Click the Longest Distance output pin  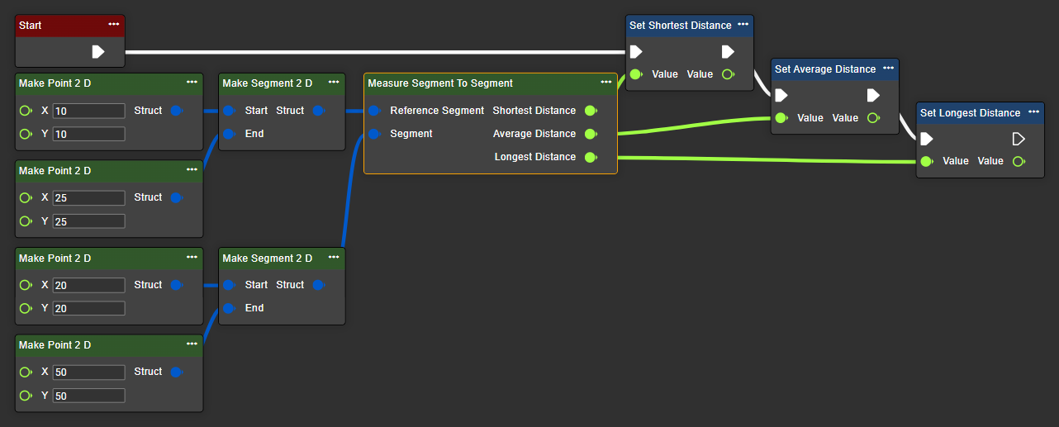[x=590, y=157]
